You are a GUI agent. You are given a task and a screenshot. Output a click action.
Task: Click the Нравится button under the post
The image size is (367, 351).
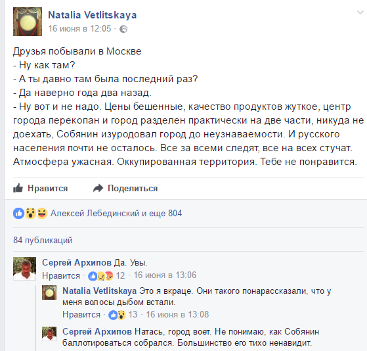coord(41,188)
